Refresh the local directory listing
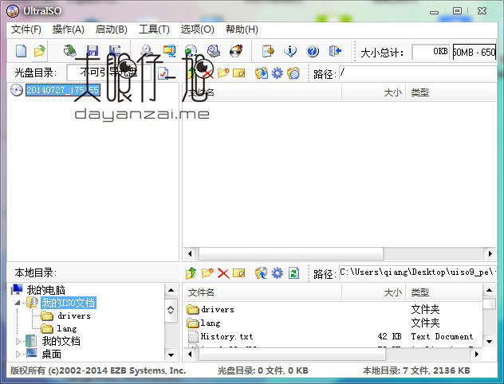504x384 pixels. [x=293, y=273]
